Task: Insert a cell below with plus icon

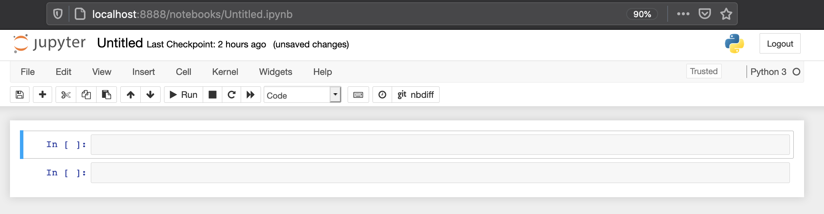Action: coord(43,95)
